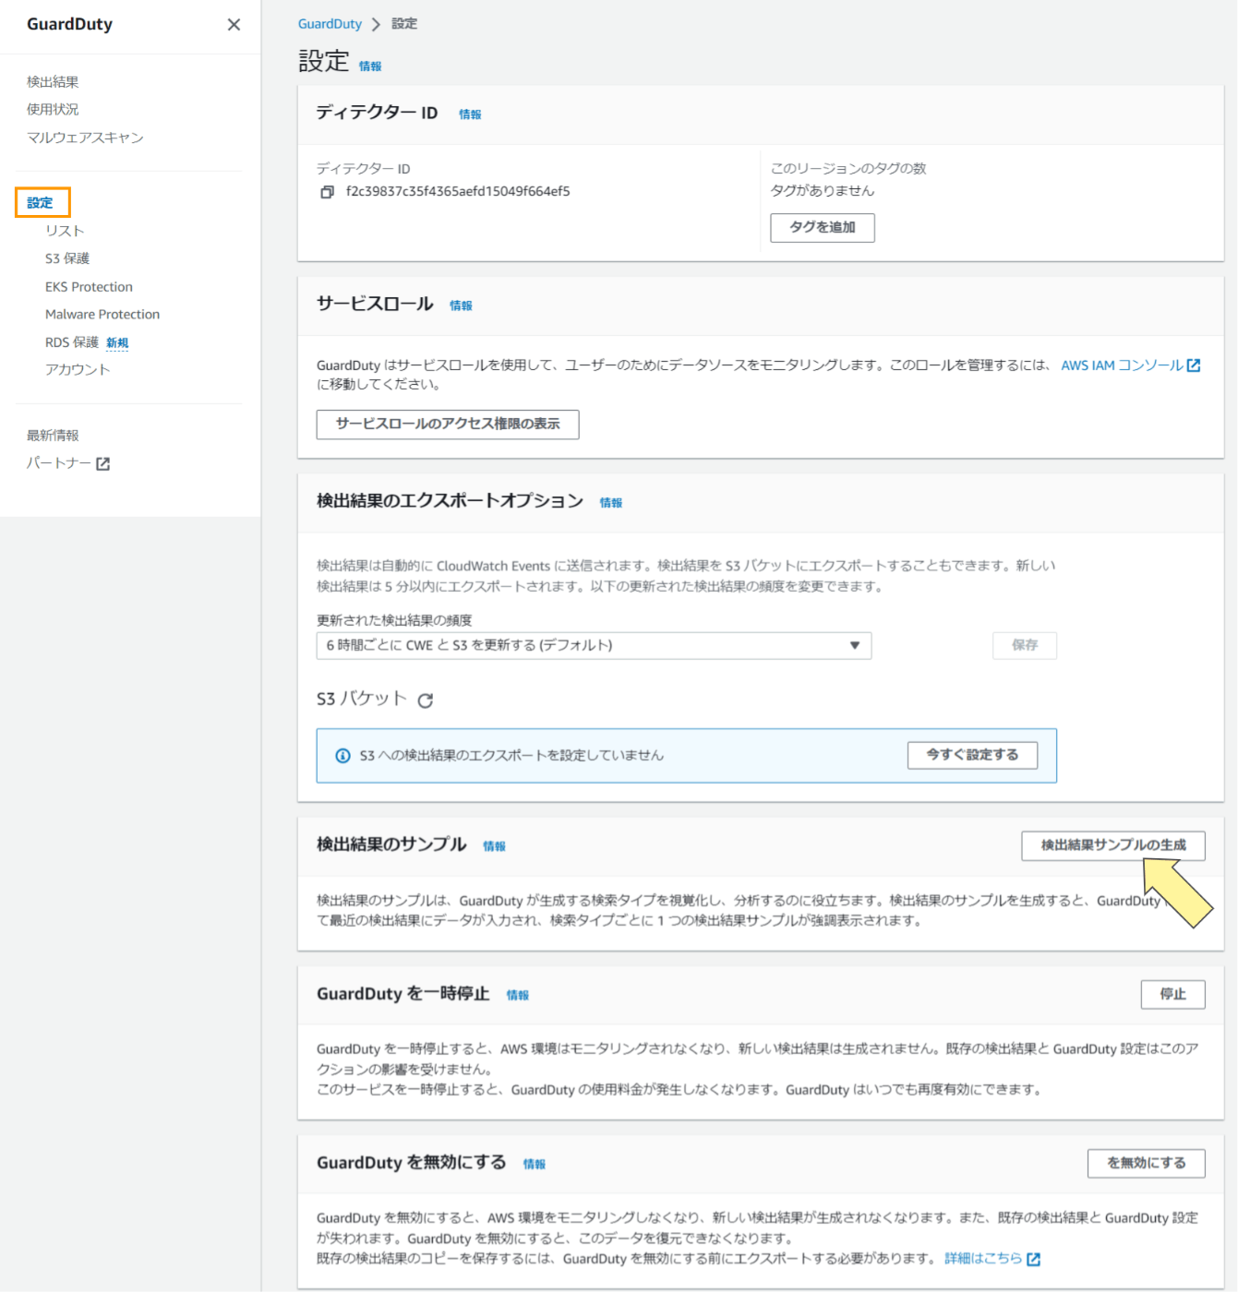
Task: Open RDS 保護 settings page
Action: (x=72, y=342)
